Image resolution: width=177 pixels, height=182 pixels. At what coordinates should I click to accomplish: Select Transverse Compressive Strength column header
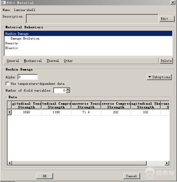coord(116,105)
